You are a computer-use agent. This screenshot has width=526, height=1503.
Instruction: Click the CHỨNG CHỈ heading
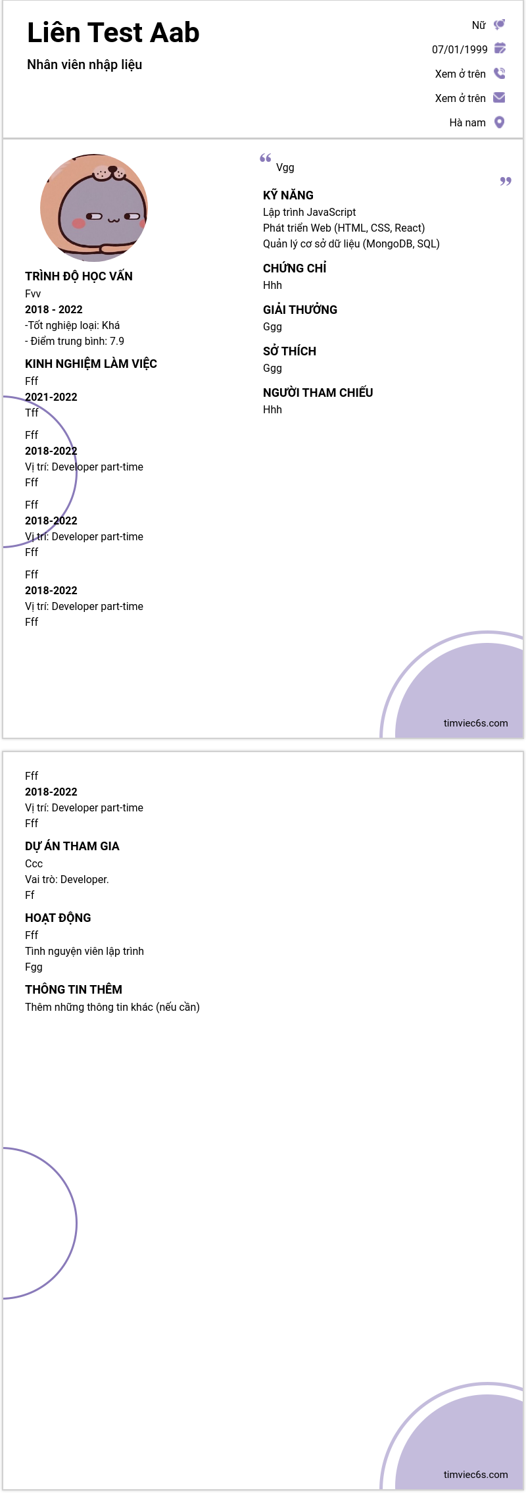(295, 268)
